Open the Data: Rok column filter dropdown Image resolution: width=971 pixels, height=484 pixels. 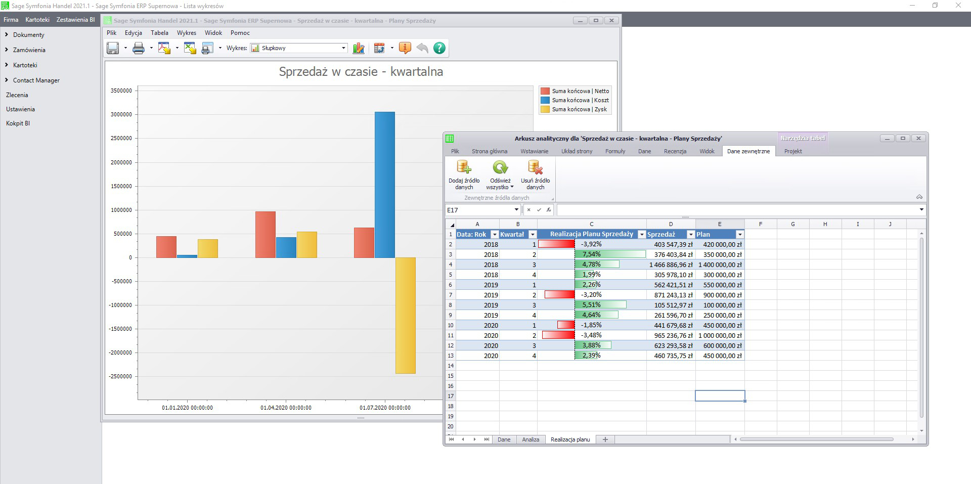coord(495,235)
